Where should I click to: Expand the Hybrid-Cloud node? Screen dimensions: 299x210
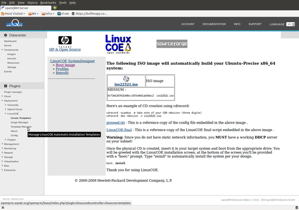(5, 109)
